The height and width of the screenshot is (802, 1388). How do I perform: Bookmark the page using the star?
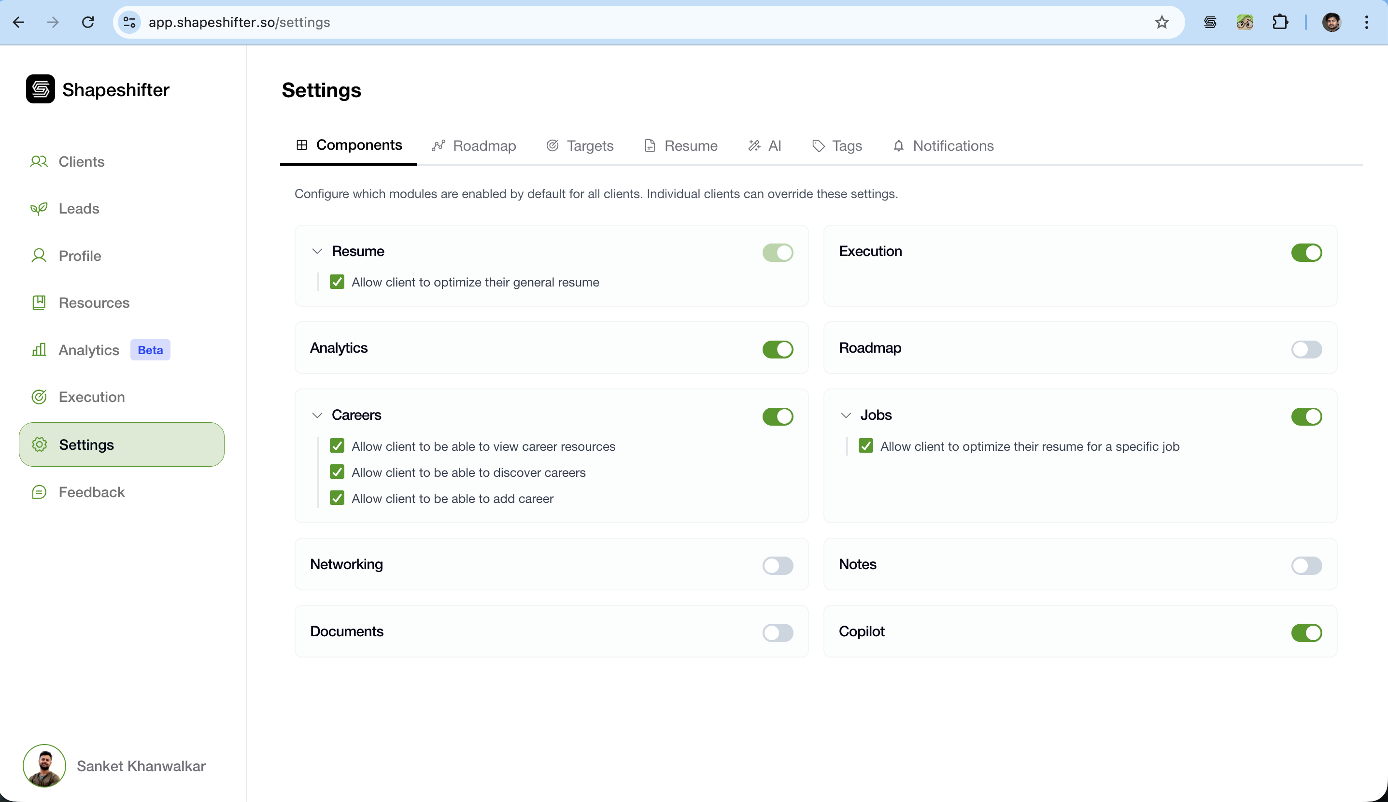tap(1161, 22)
